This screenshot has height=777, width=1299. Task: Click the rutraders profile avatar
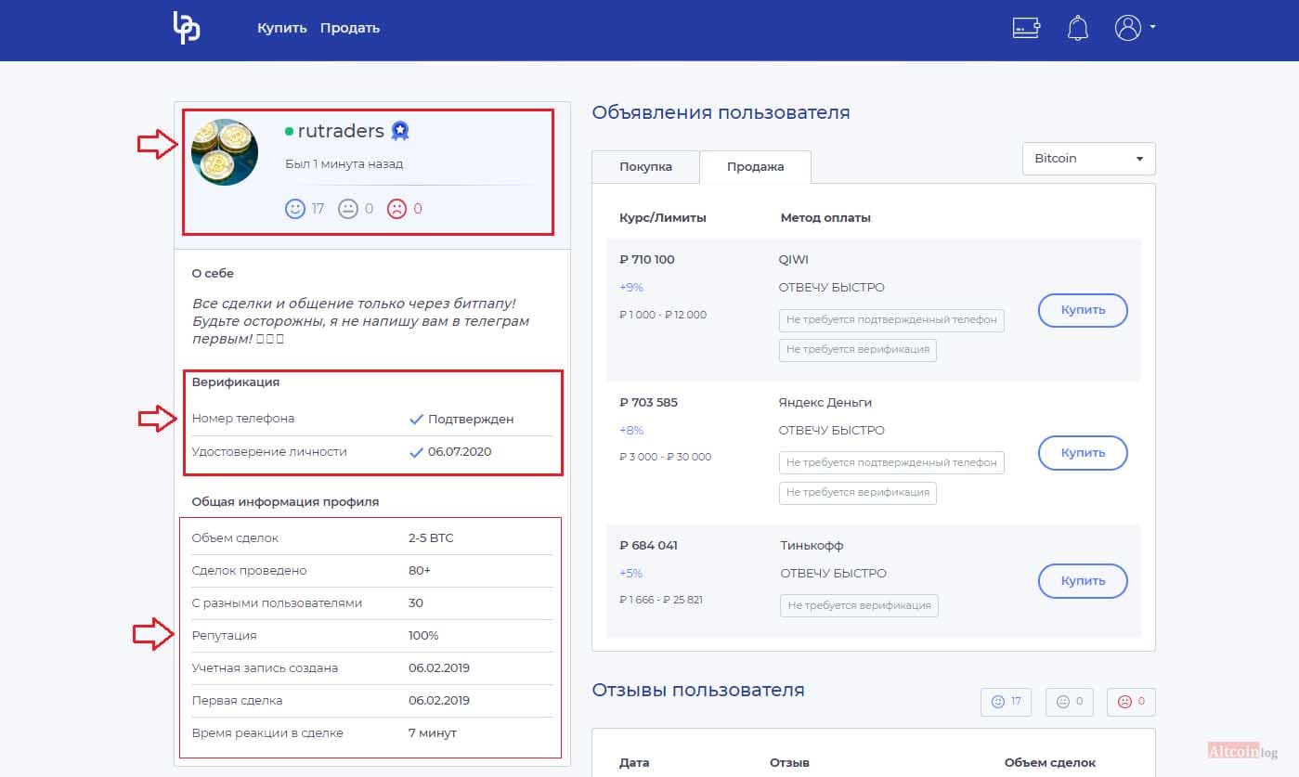225,152
